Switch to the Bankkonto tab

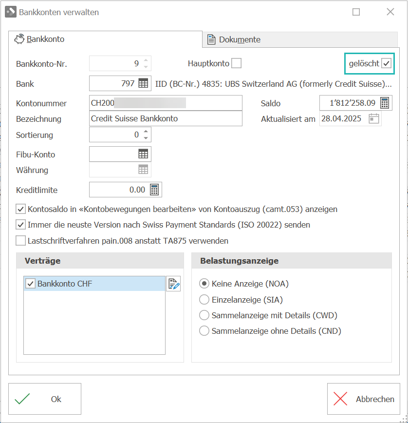coord(105,39)
